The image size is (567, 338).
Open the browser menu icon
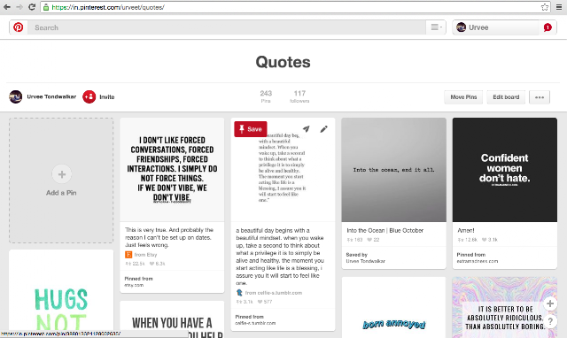[x=559, y=7]
